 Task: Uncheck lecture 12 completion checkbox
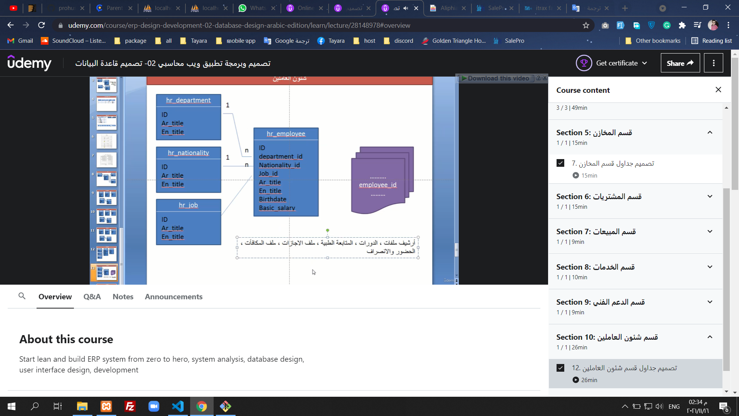(560, 368)
